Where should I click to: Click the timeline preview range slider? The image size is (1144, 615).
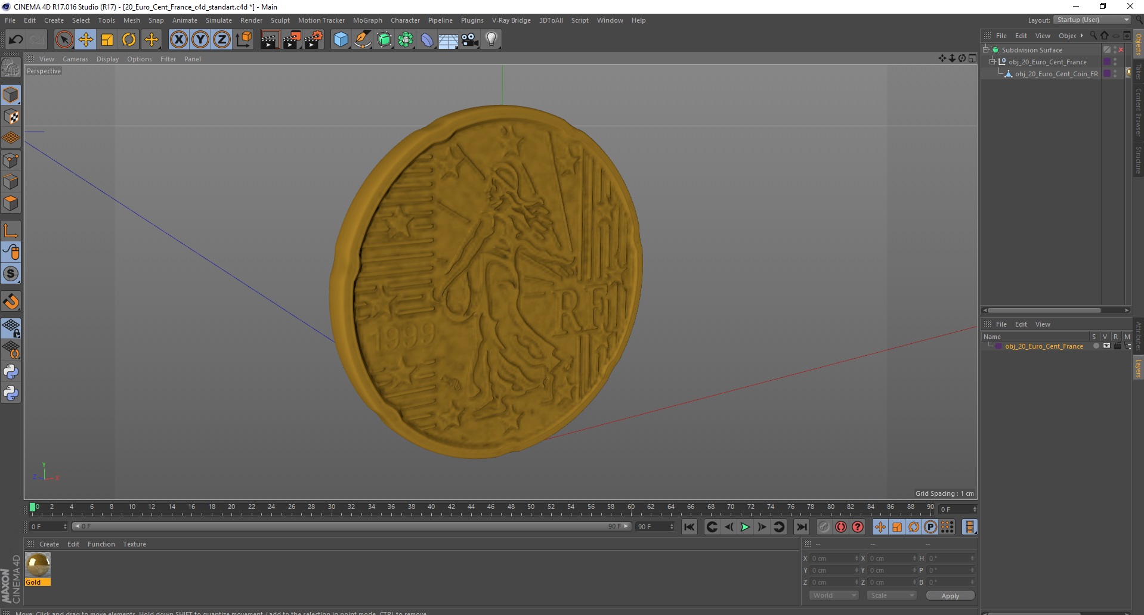[351, 527]
